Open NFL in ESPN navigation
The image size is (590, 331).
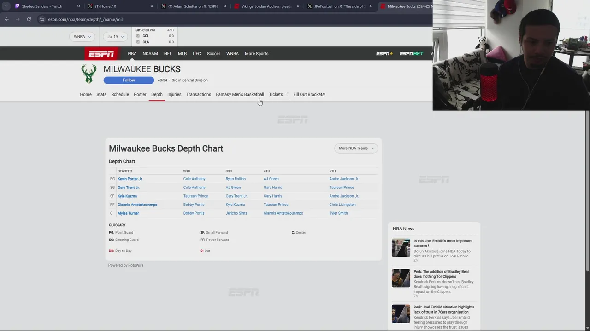point(168,54)
